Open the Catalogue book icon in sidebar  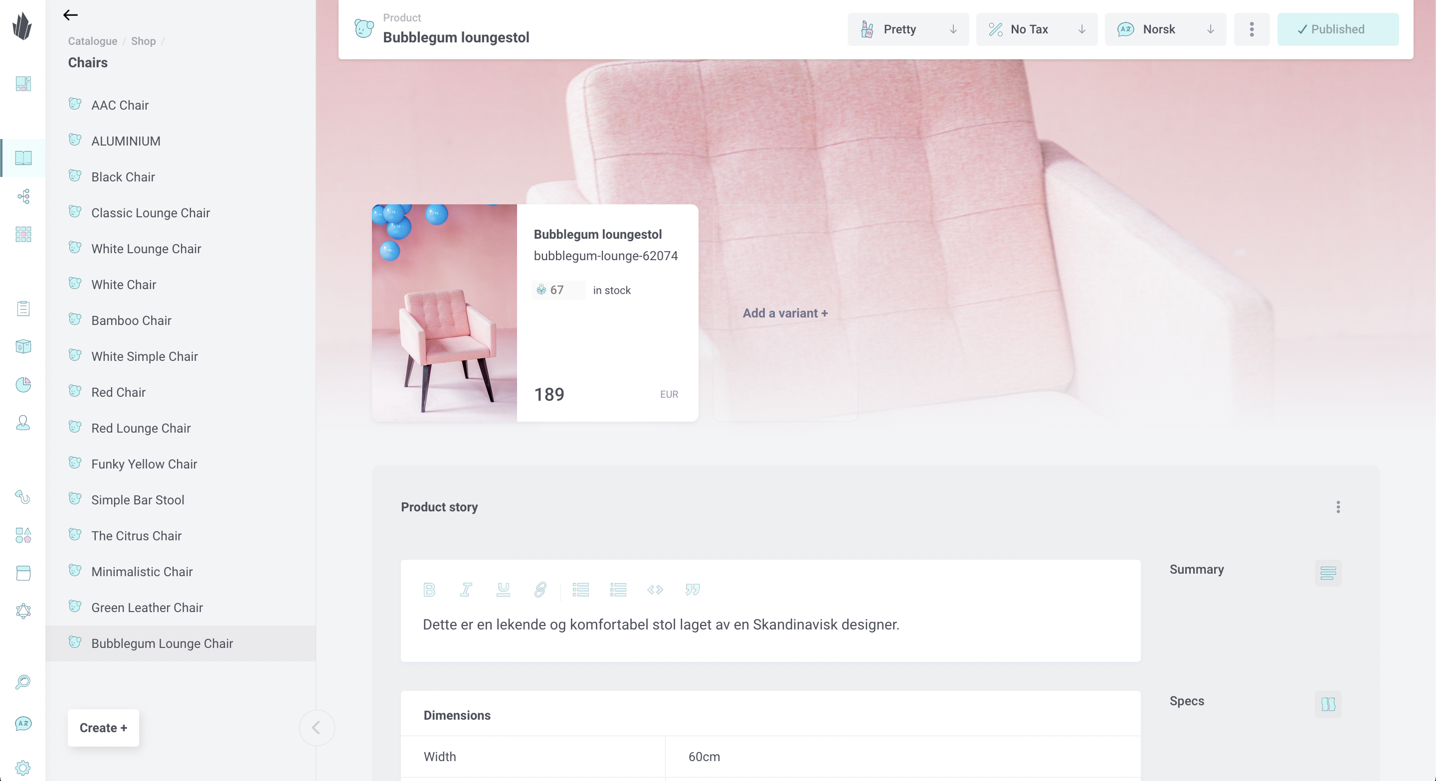[23, 157]
